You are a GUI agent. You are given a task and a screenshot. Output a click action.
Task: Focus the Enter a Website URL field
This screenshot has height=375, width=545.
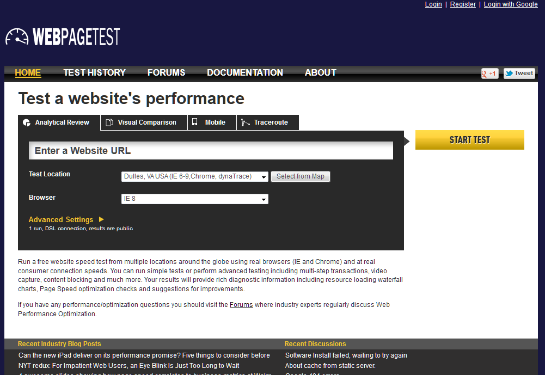pyautogui.click(x=211, y=150)
